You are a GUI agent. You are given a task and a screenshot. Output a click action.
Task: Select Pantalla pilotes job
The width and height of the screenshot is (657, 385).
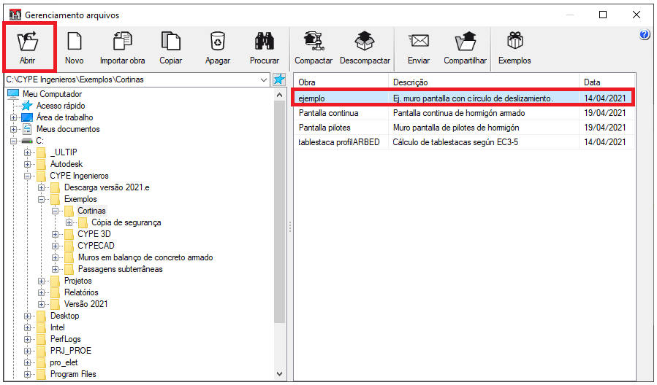click(464, 128)
